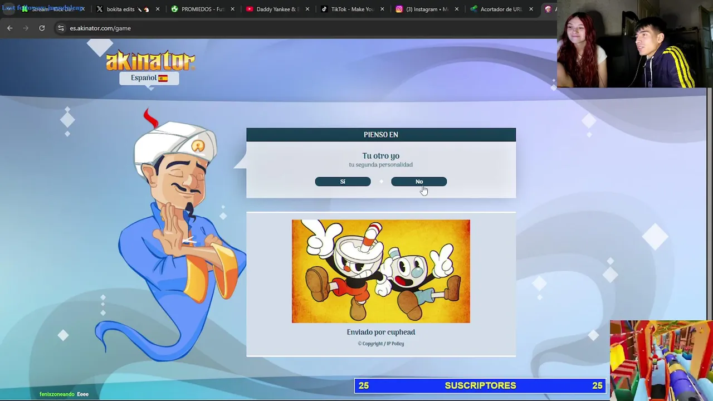The image size is (713, 401).
Task: Answer No to the guess
Action: click(x=419, y=182)
